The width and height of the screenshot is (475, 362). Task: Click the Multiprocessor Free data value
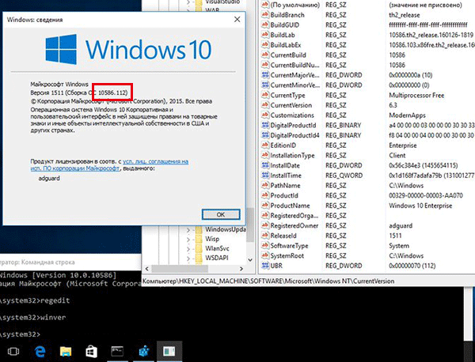[416, 95]
